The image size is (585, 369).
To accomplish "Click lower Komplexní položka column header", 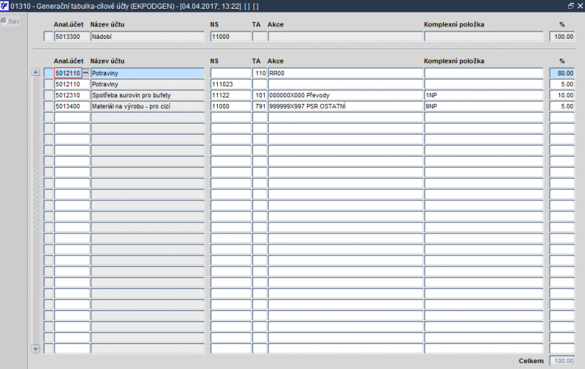I will click(454, 61).
